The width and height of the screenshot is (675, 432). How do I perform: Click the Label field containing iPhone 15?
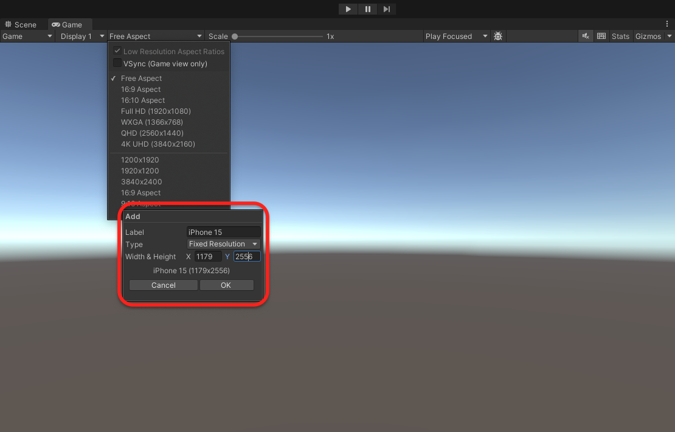point(223,232)
